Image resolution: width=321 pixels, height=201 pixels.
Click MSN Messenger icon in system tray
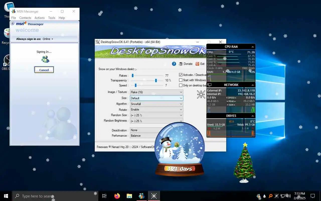point(259,196)
